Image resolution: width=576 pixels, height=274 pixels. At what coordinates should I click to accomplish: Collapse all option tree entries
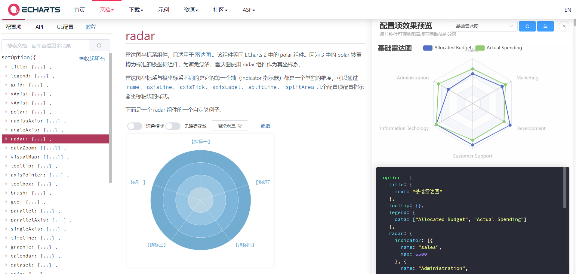click(x=92, y=59)
